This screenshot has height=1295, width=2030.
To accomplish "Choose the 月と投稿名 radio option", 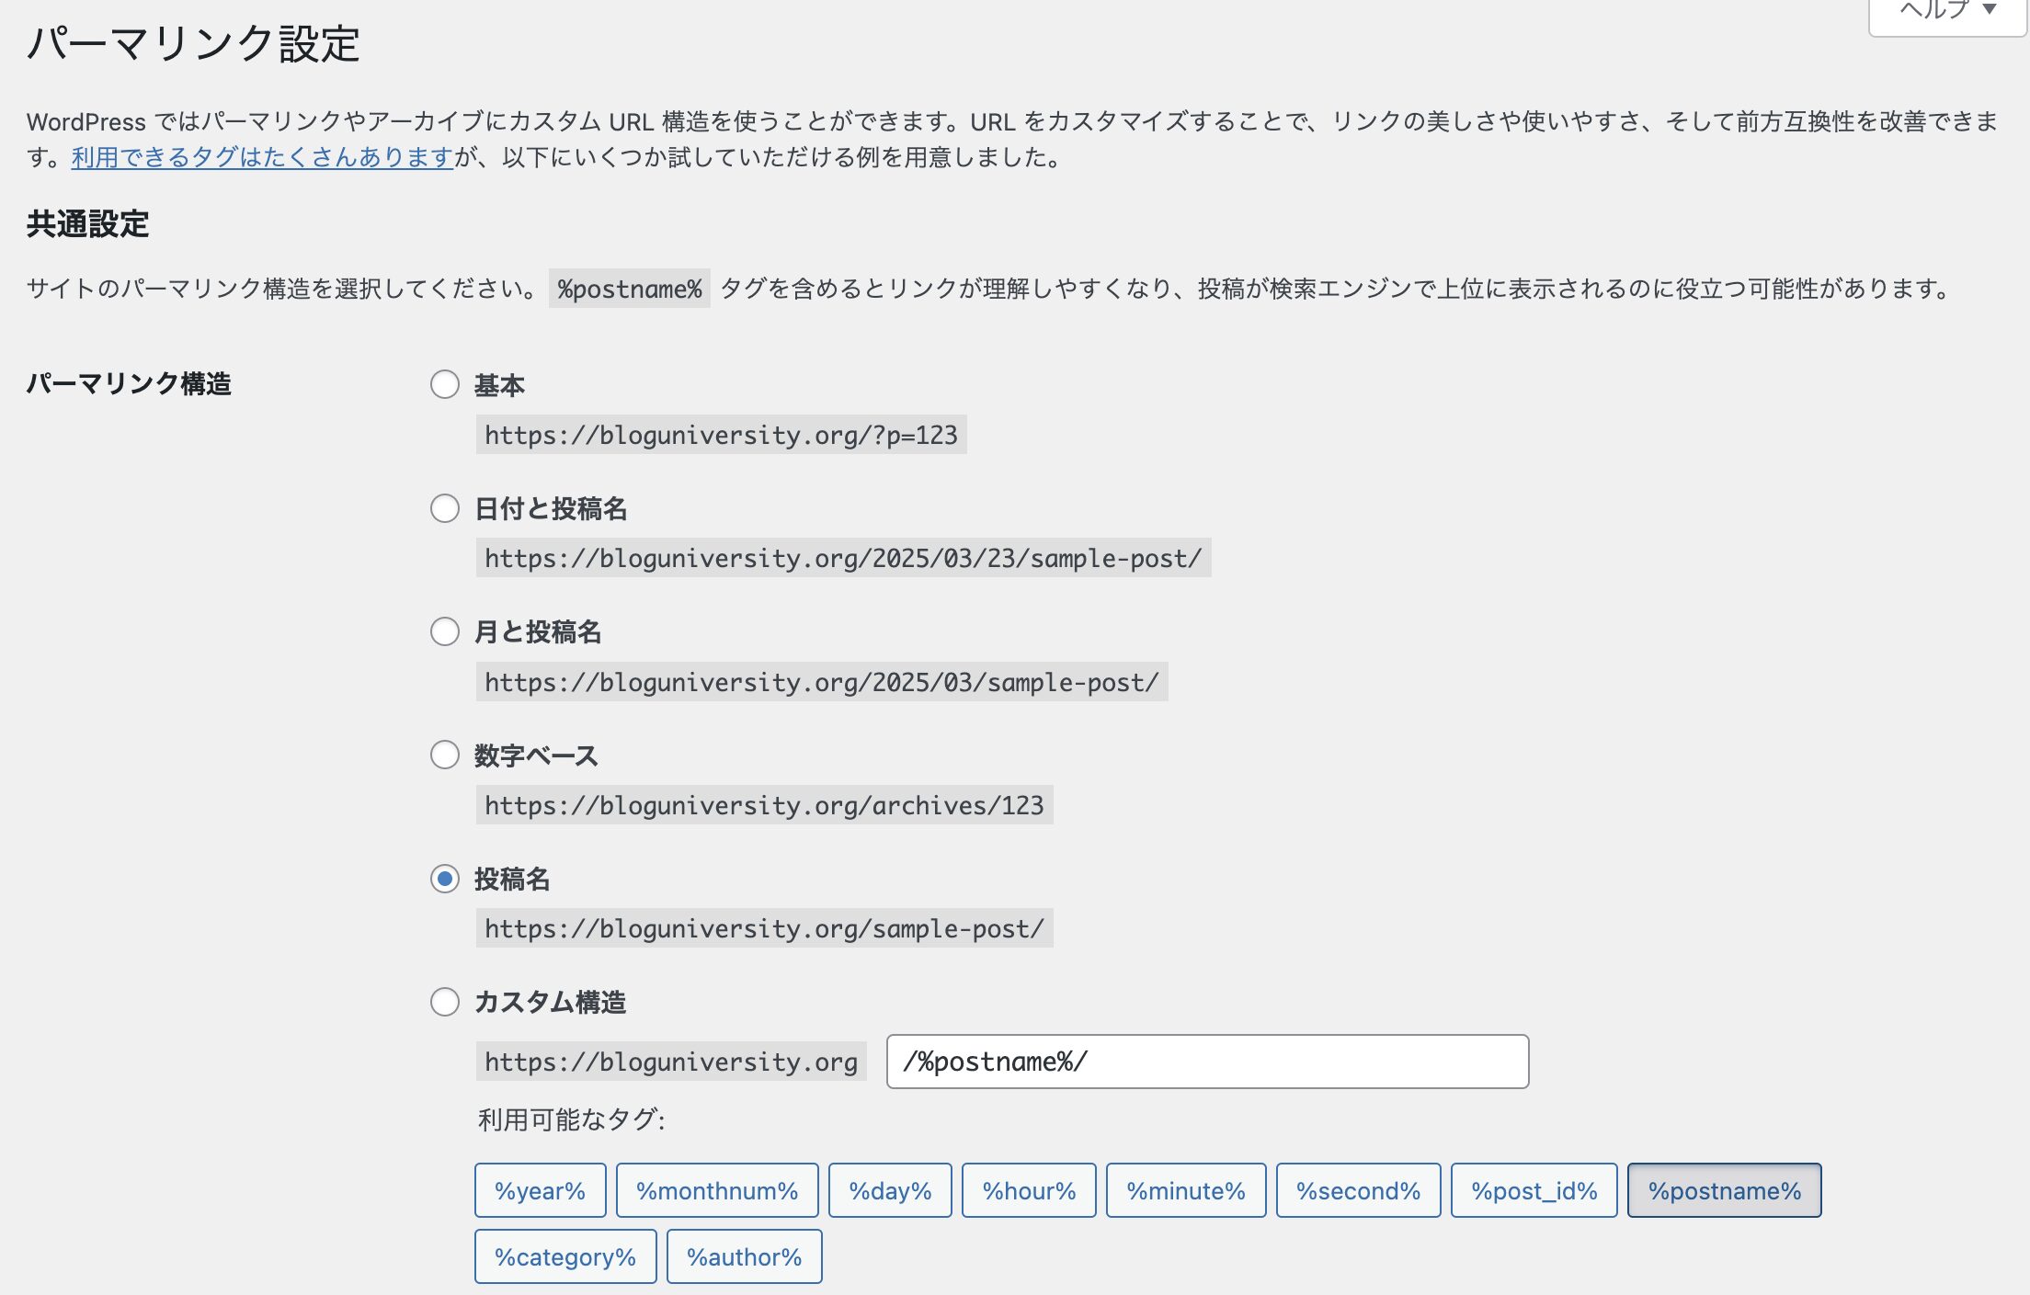I will tap(445, 631).
